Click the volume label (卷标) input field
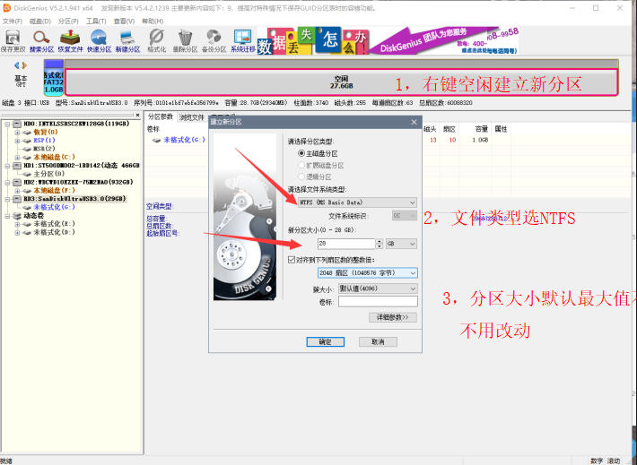 (378, 301)
